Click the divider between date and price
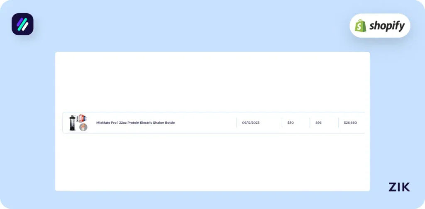This screenshot has height=209, width=425. click(282, 123)
